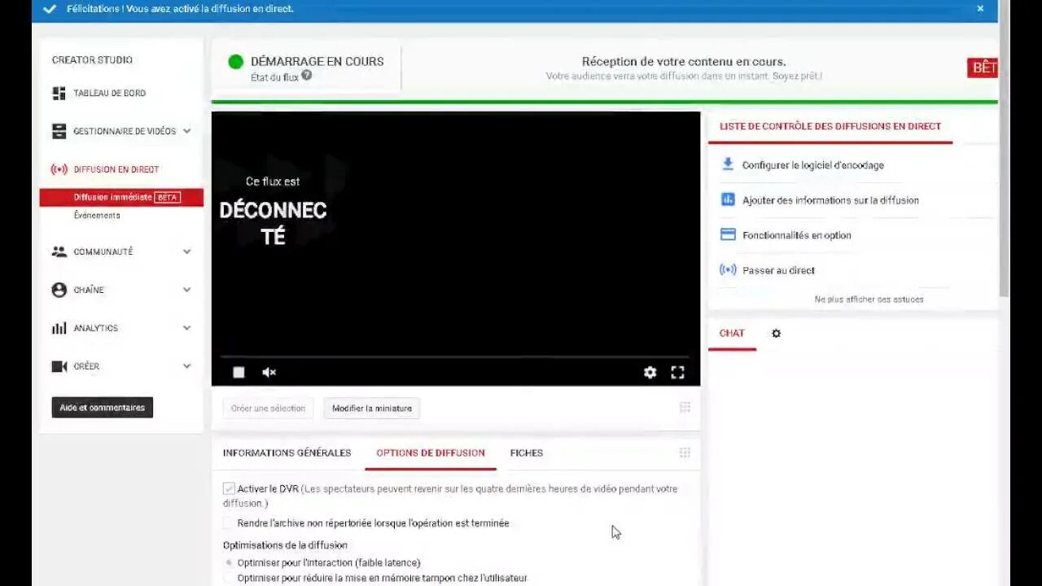1042x586 pixels.
Task: Click Modifier la miniature button
Action: tap(372, 409)
